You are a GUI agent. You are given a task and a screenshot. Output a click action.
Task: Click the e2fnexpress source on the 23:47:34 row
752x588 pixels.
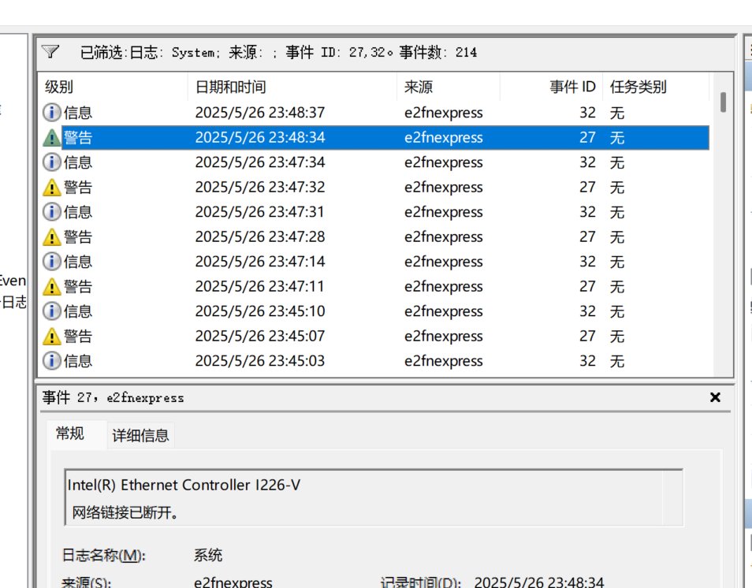(x=443, y=162)
